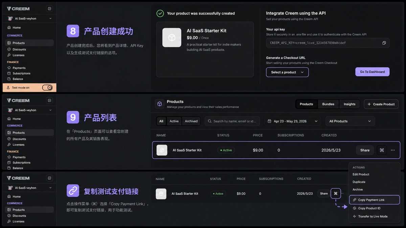Open Products in the step 9 sidebar
The image size is (406, 228).
[x=30, y=133]
